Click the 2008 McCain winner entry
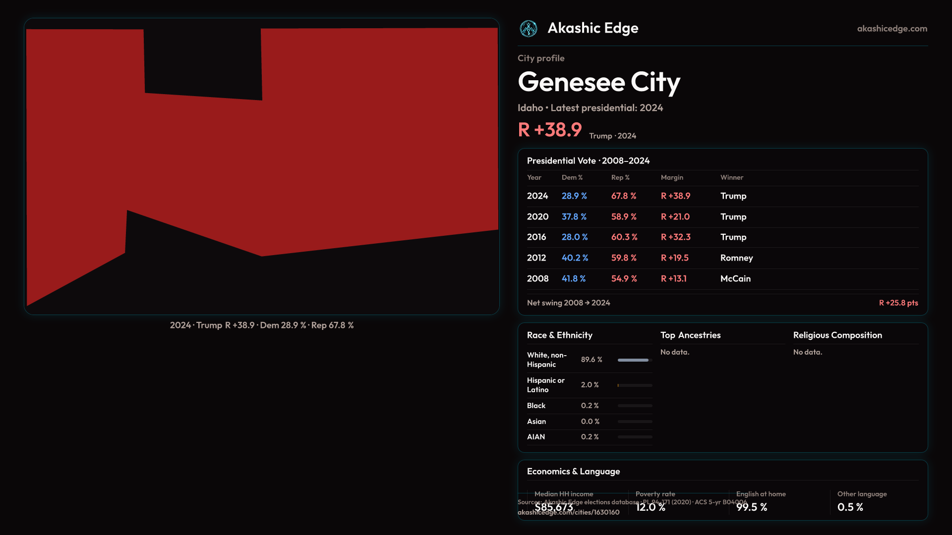The height and width of the screenshot is (535, 952). click(735, 279)
